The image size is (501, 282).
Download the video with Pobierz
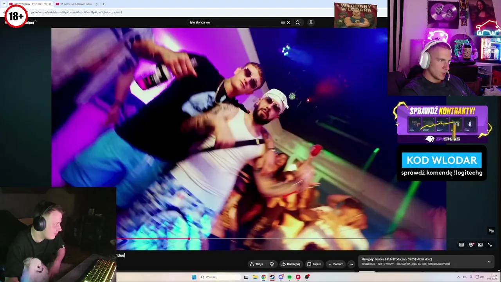[335, 264]
